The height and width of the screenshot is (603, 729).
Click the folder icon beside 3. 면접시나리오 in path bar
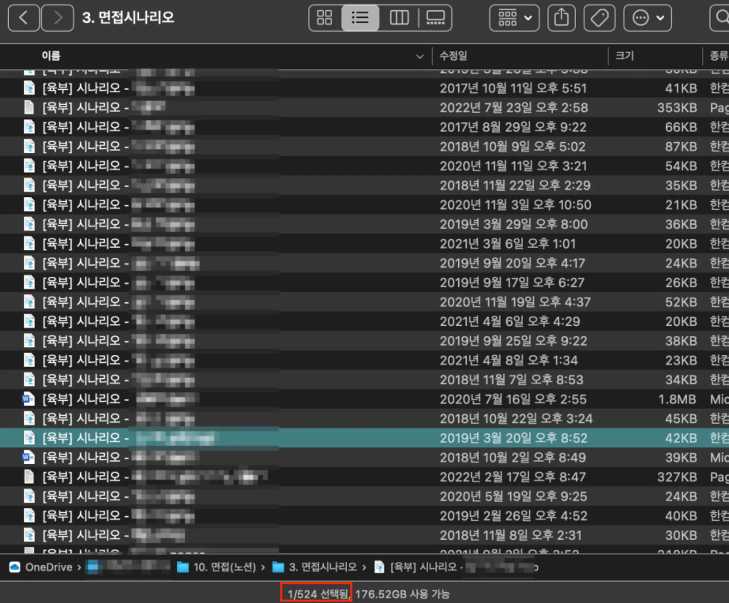coord(278,567)
